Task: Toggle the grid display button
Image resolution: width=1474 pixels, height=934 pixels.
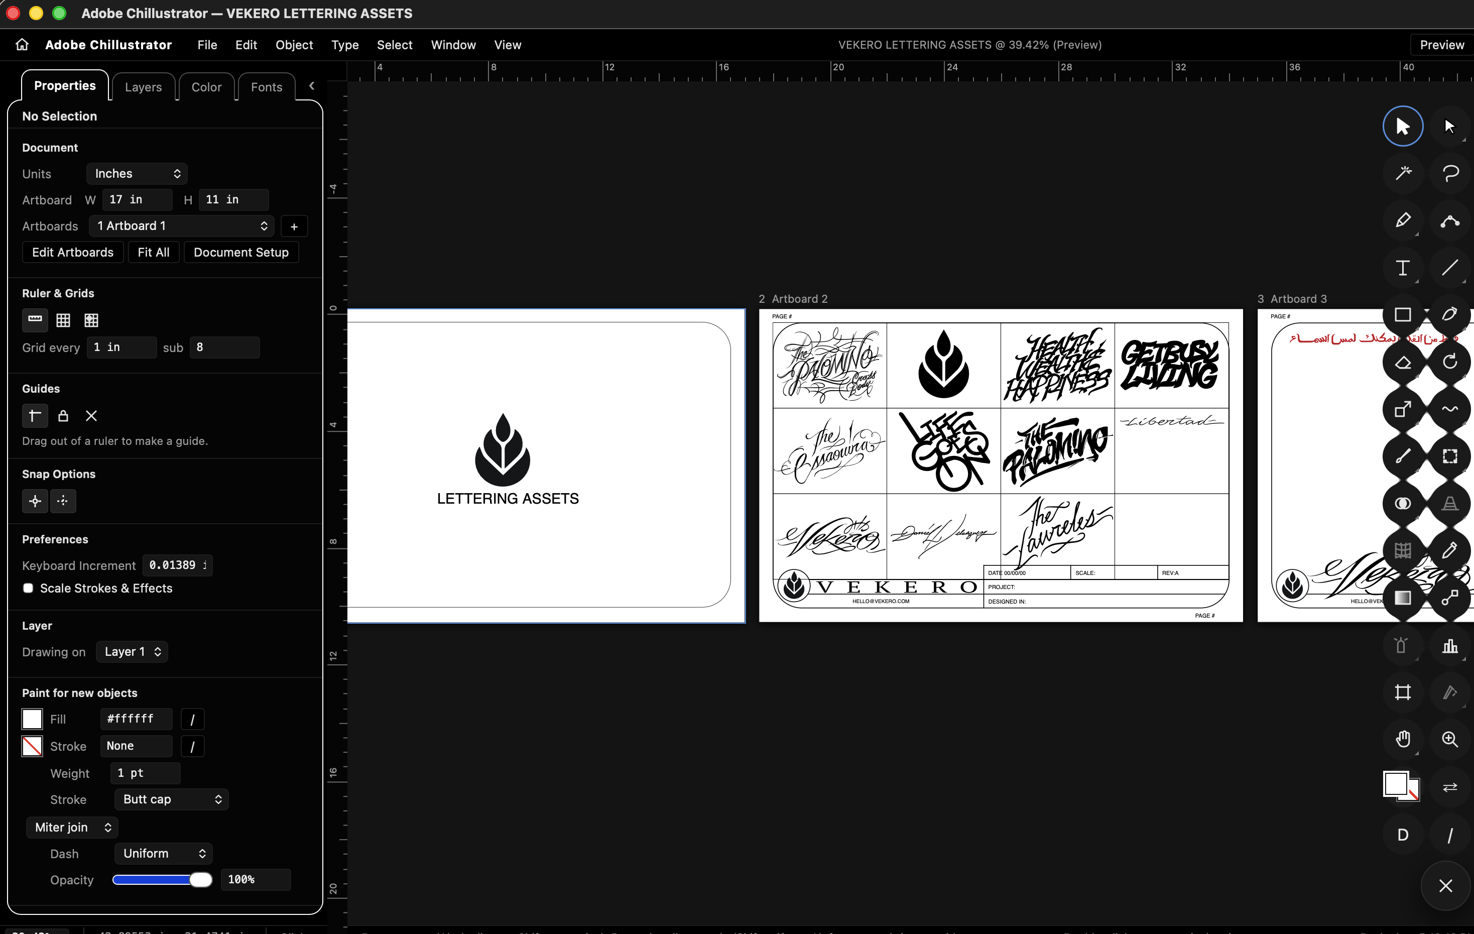Action: [x=63, y=319]
